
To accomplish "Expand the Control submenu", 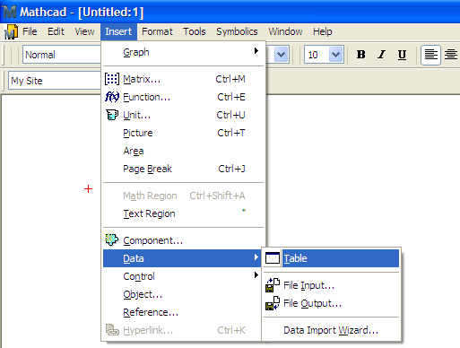I will tap(183, 276).
